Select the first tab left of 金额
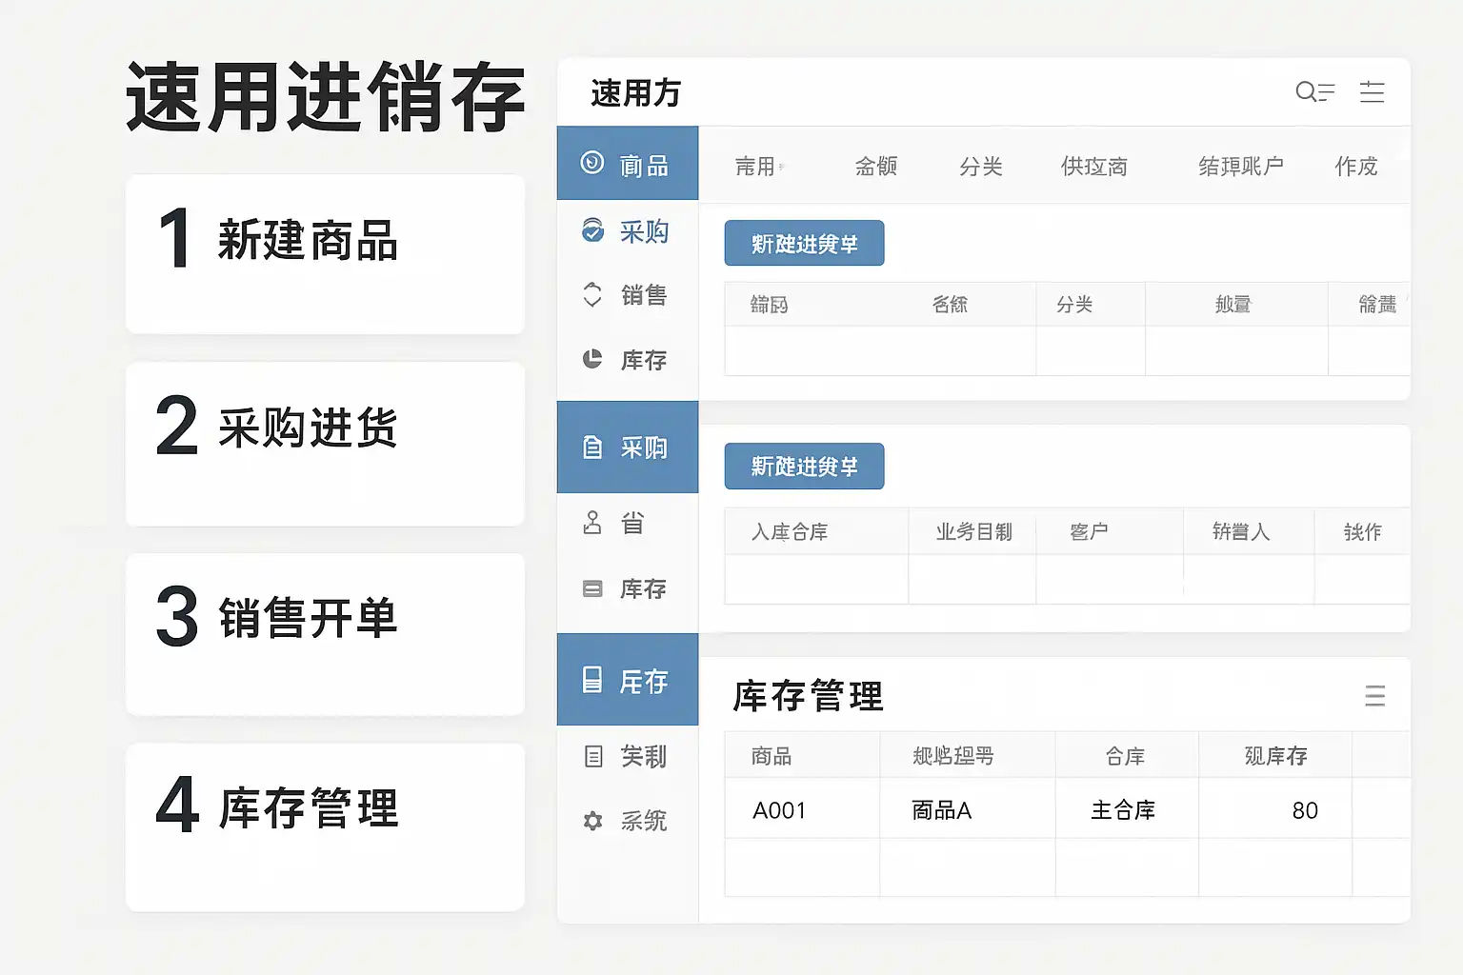 click(x=759, y=167)
